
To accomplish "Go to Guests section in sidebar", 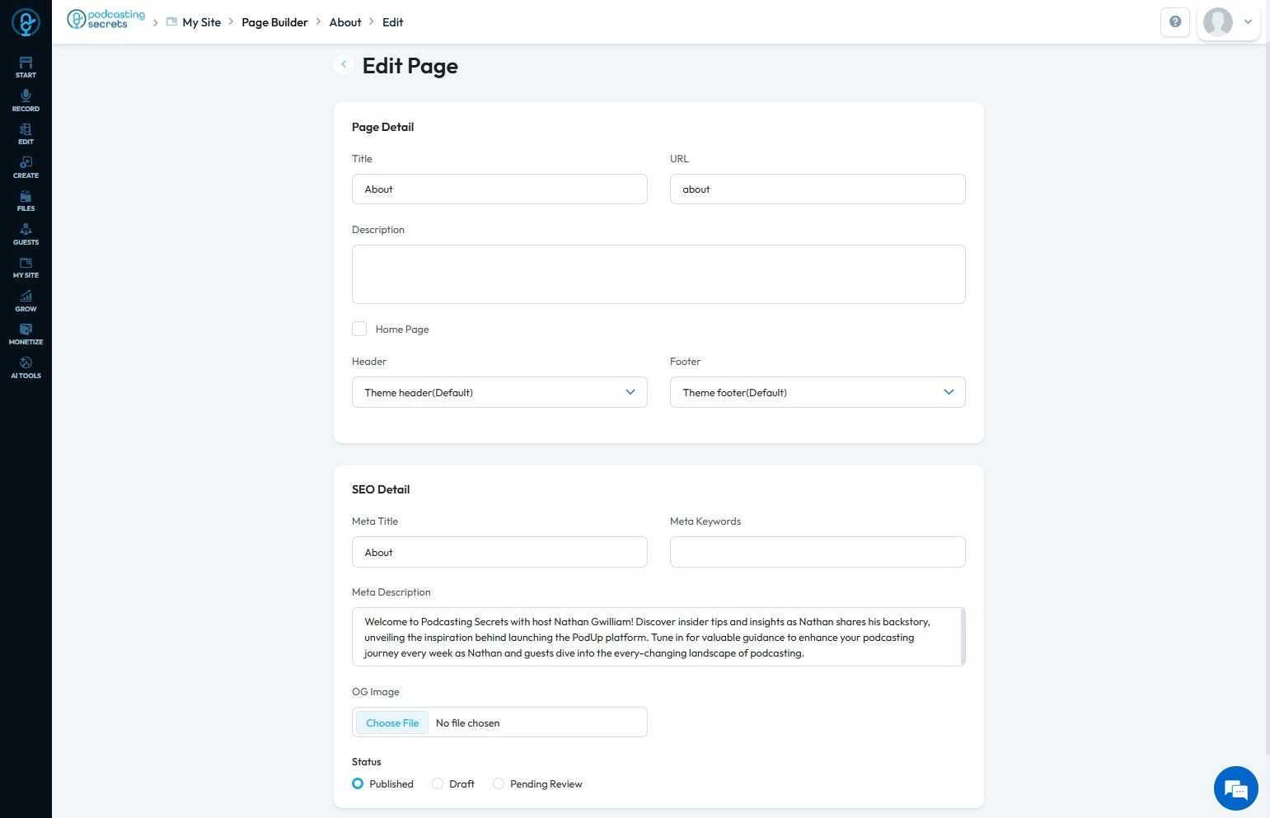I will [26, 234].
